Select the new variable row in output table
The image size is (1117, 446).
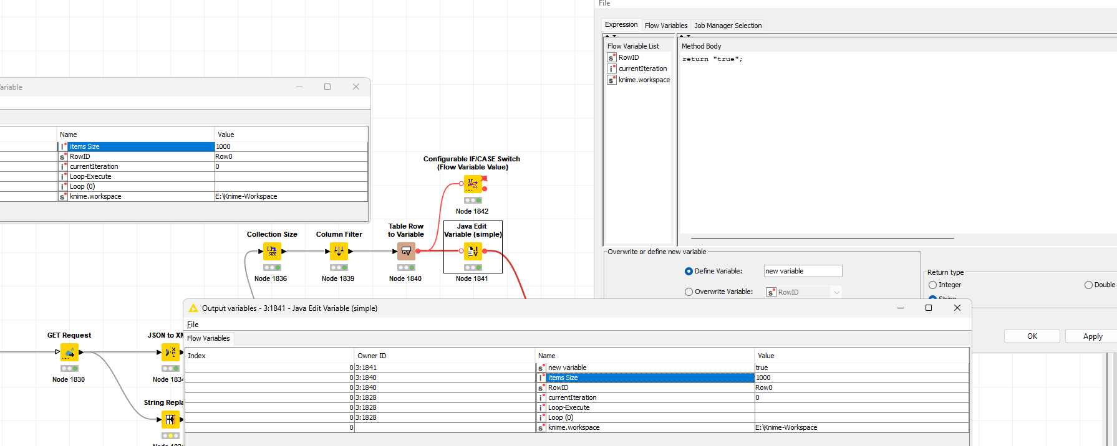tap(577, 368)
